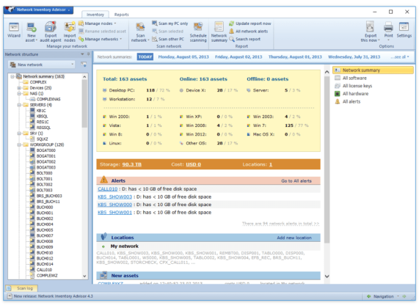Open Schedule scanning
The width and height of the screenshot is (419, 308).
tap(198, 32)
